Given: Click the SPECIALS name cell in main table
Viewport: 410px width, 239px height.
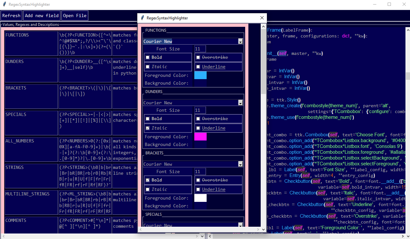Looking at the screenshot, I should point(31,123).
